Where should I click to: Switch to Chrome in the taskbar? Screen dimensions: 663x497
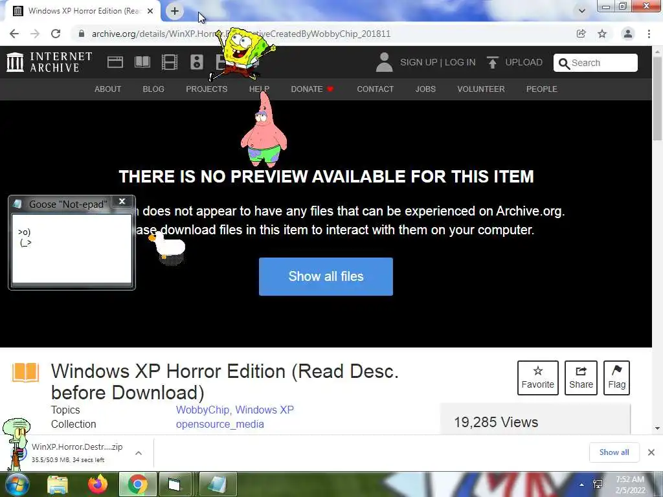pos(137,485)
